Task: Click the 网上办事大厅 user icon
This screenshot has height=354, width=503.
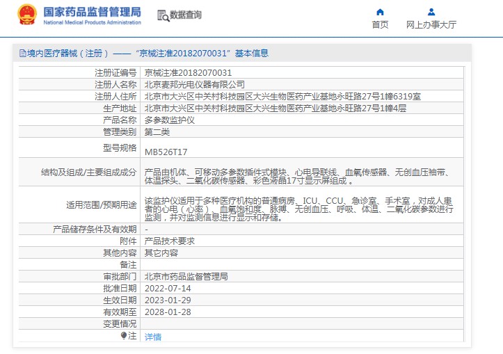Action: tap(431, 13)
